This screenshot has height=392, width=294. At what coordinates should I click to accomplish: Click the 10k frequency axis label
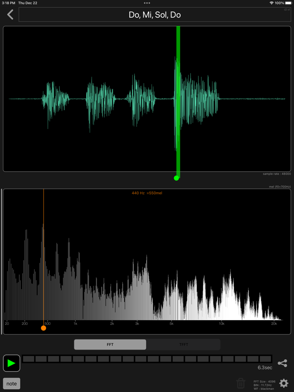222,324
